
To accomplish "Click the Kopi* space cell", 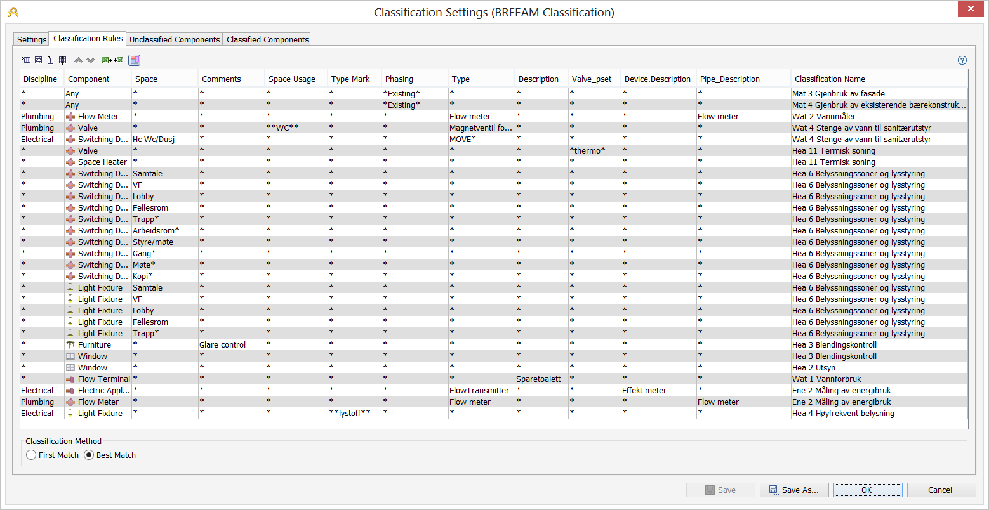I will point(164,277).
